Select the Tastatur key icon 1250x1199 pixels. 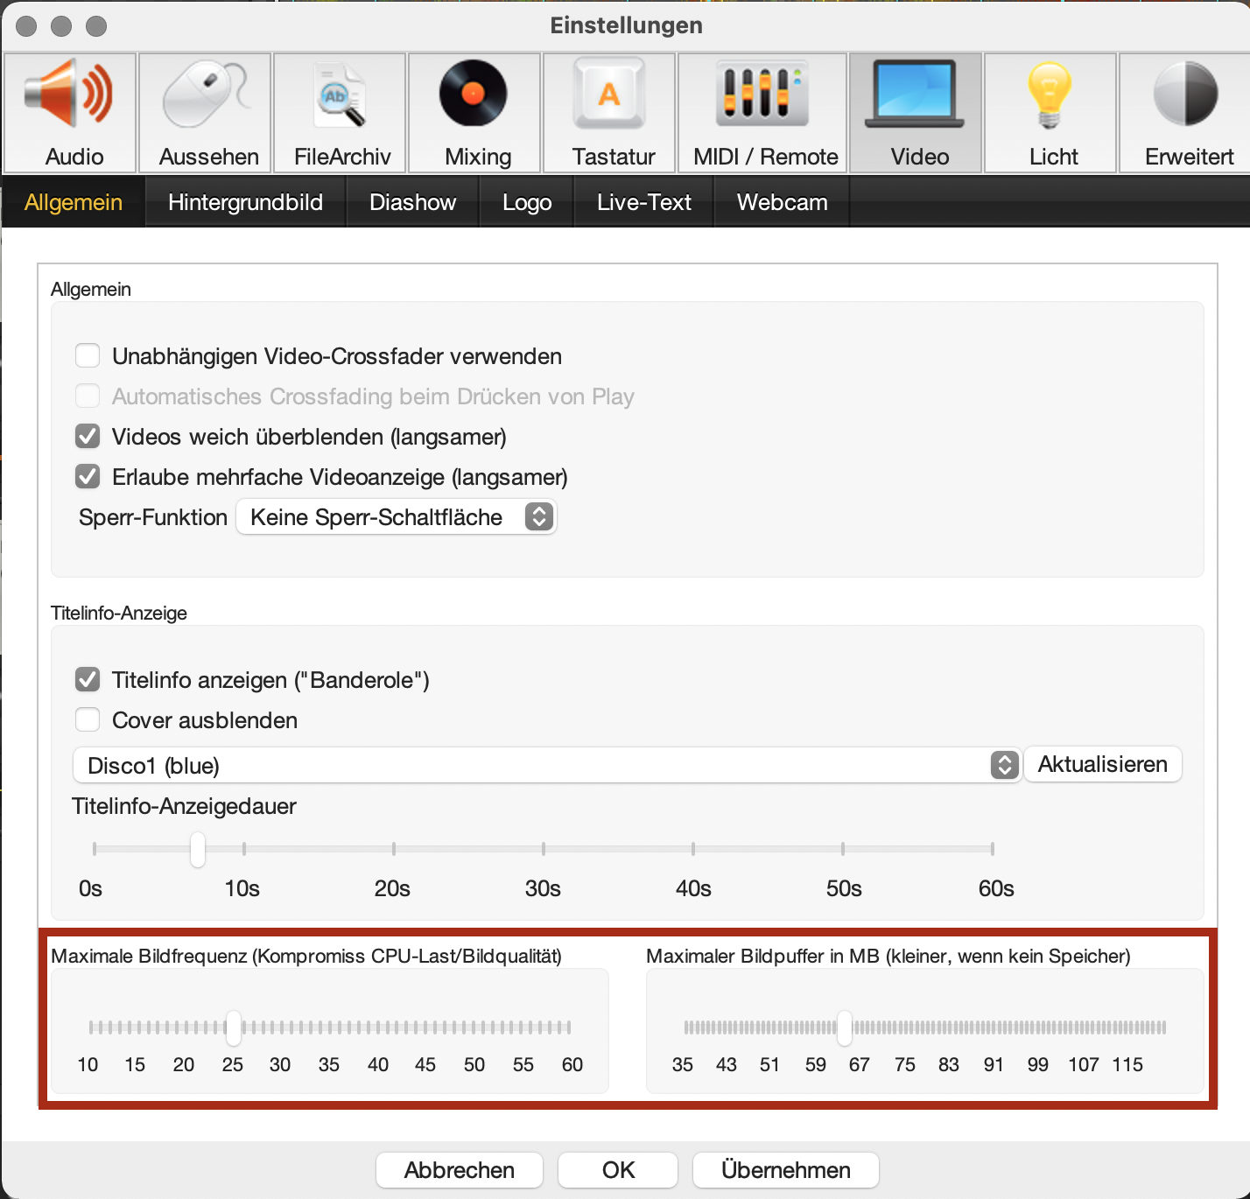click(x=609, y=95)
